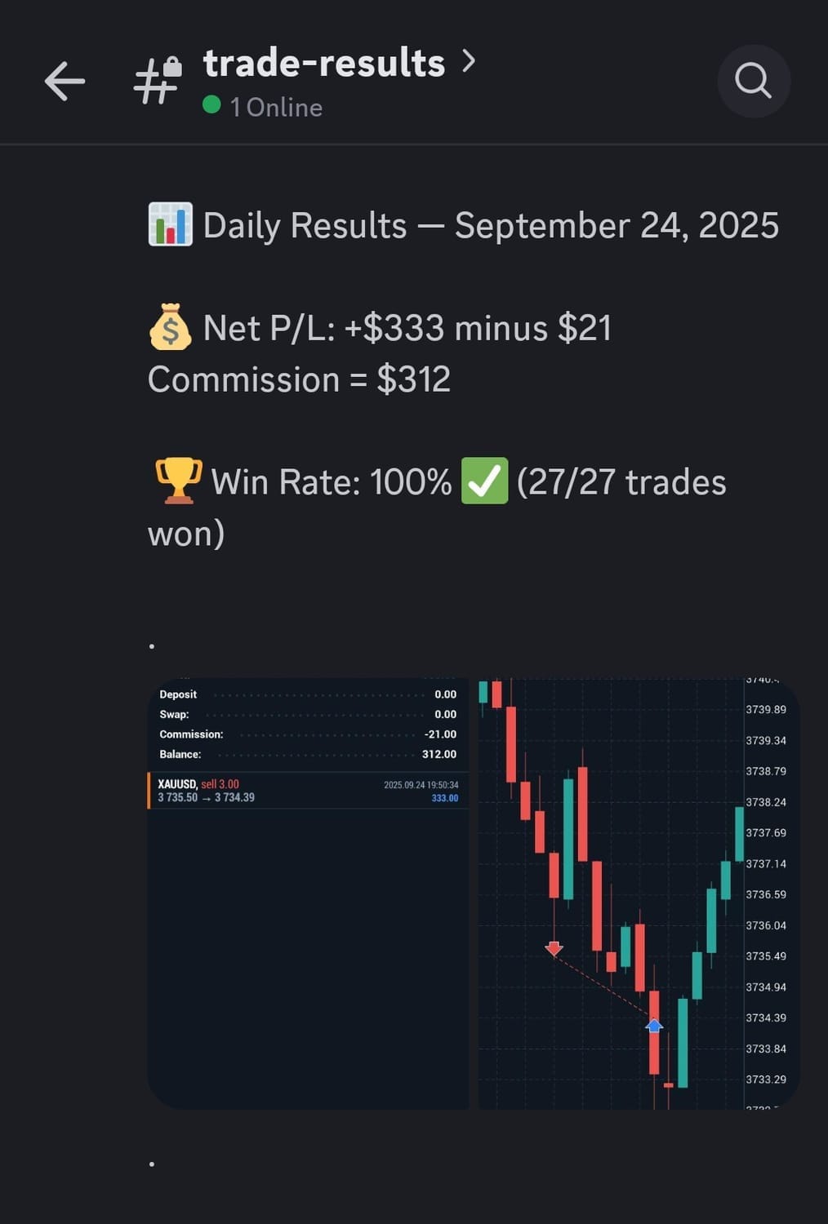Tap the back arrow icon

tap(65, 82)
